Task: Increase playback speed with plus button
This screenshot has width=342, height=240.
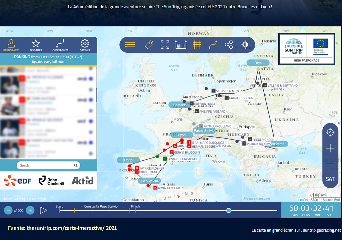Action: (x=30, y=211)
